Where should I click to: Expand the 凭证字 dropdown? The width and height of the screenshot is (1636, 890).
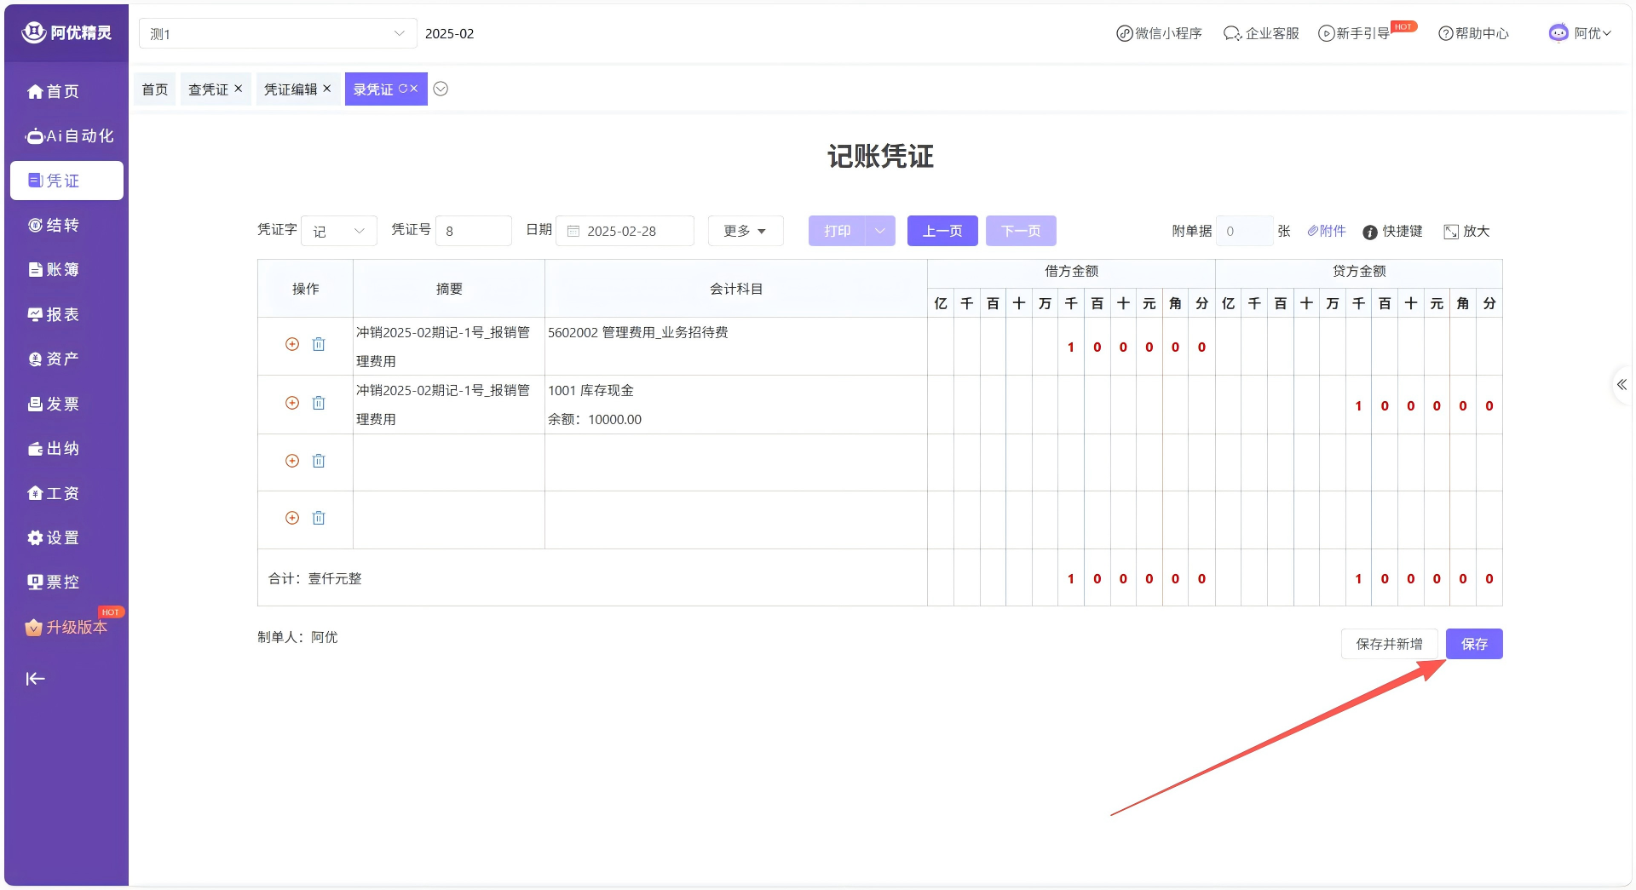coord(339,231)
